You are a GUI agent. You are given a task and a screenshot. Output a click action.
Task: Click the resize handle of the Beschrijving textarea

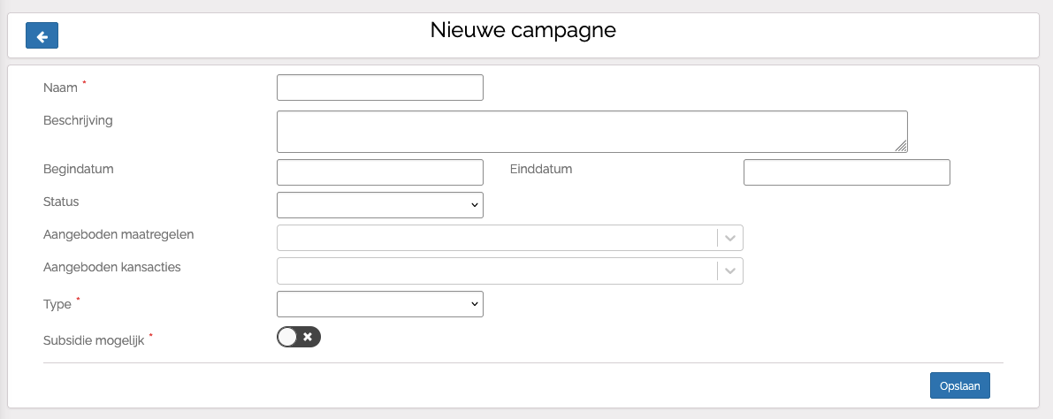coord(901,147)
